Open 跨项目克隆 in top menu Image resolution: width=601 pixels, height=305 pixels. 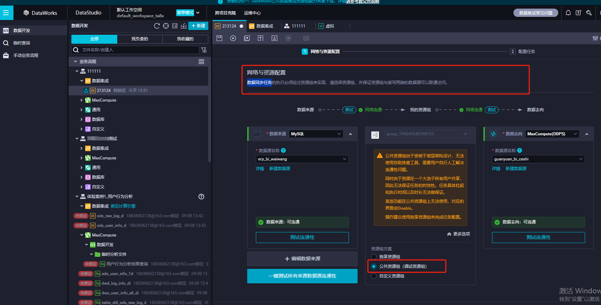(x=226, y=13)
